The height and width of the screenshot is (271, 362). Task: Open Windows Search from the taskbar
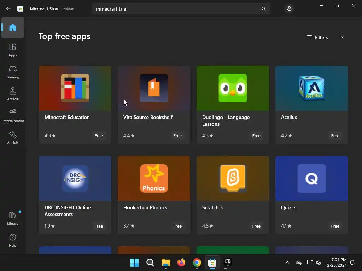tap(150, 263)
